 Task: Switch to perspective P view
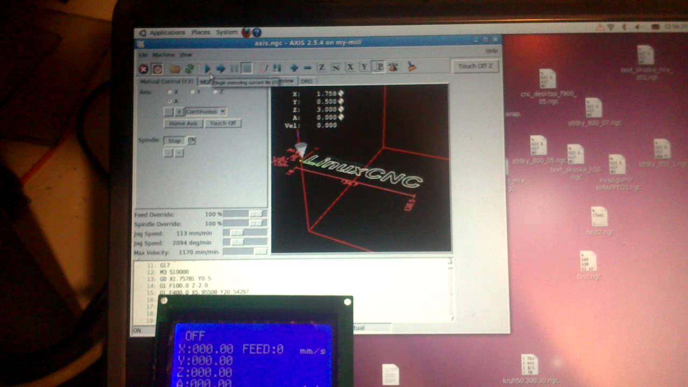379,67
